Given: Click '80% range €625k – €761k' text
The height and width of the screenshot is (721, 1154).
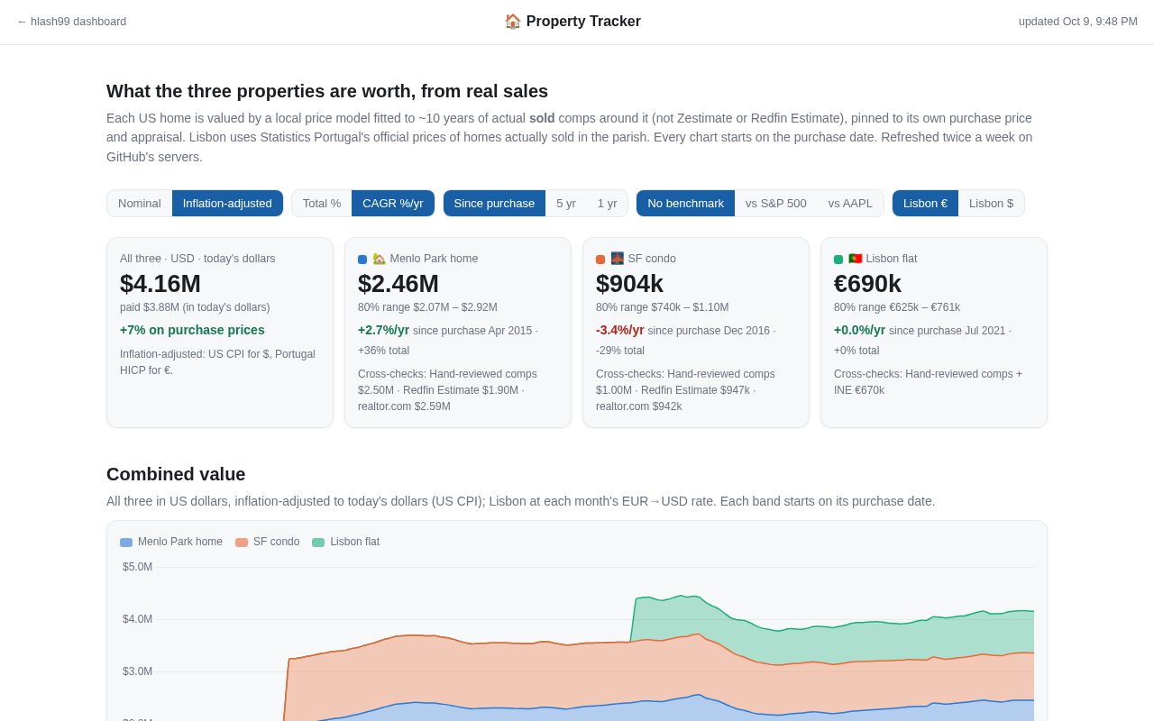Looking at the screenshot, I should click(897, 307).
